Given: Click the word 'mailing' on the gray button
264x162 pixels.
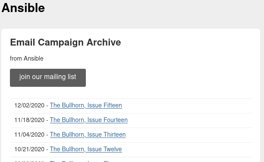Looking at the screenshot, I should [x=55, y=77].
